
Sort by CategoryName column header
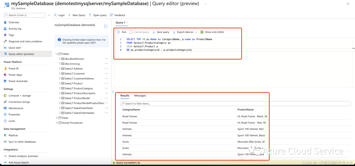point(131,110)
